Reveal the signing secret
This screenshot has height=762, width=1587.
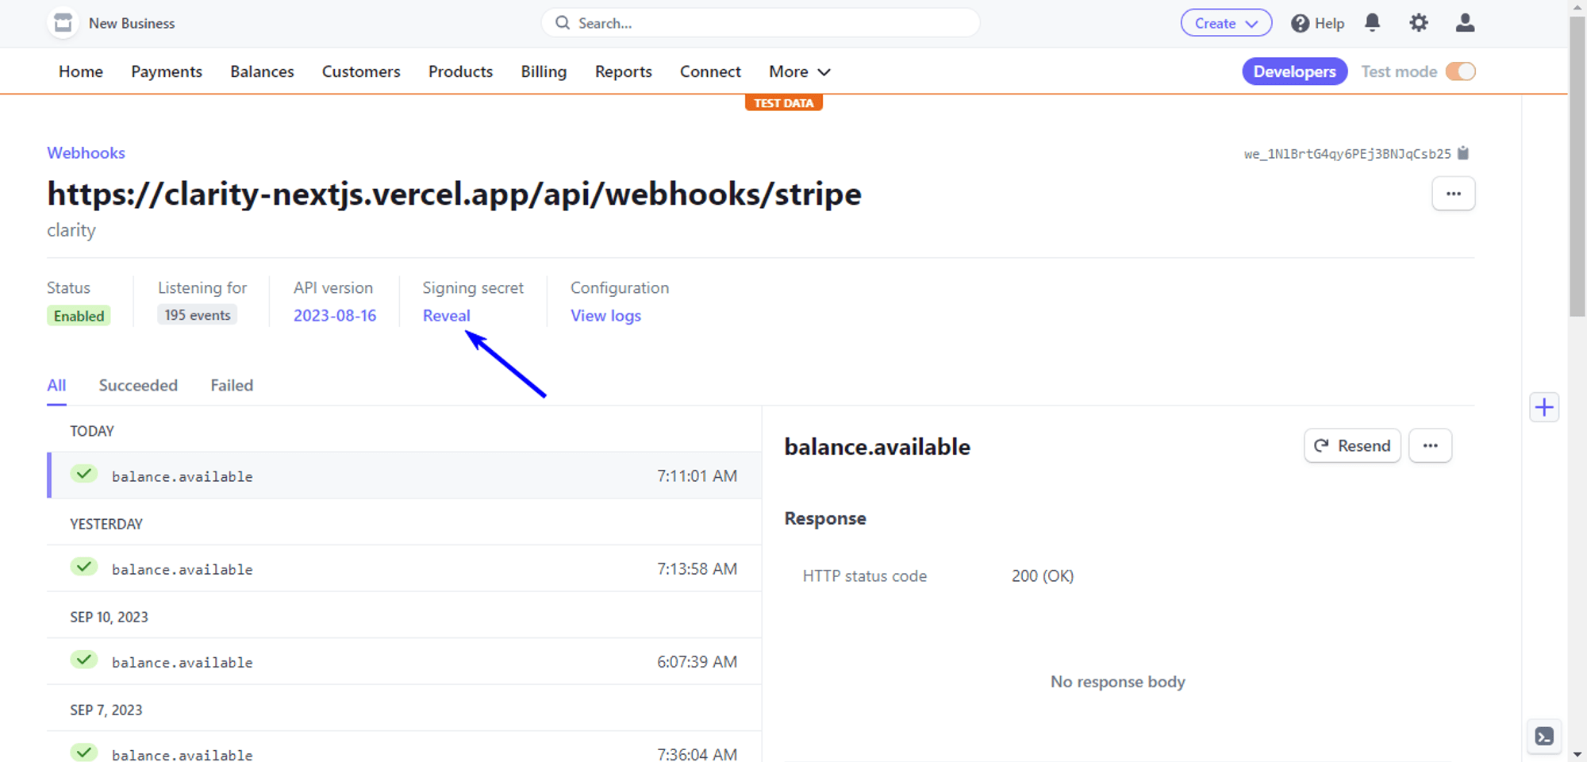pos(446,316)
